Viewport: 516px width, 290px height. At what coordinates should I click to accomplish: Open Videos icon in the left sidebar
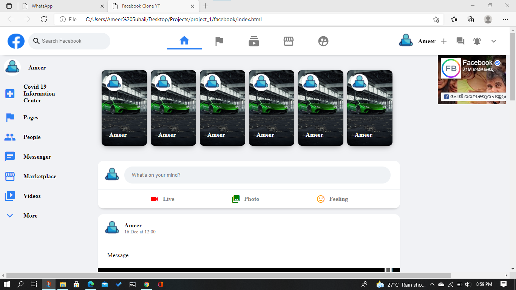point(10,196)
